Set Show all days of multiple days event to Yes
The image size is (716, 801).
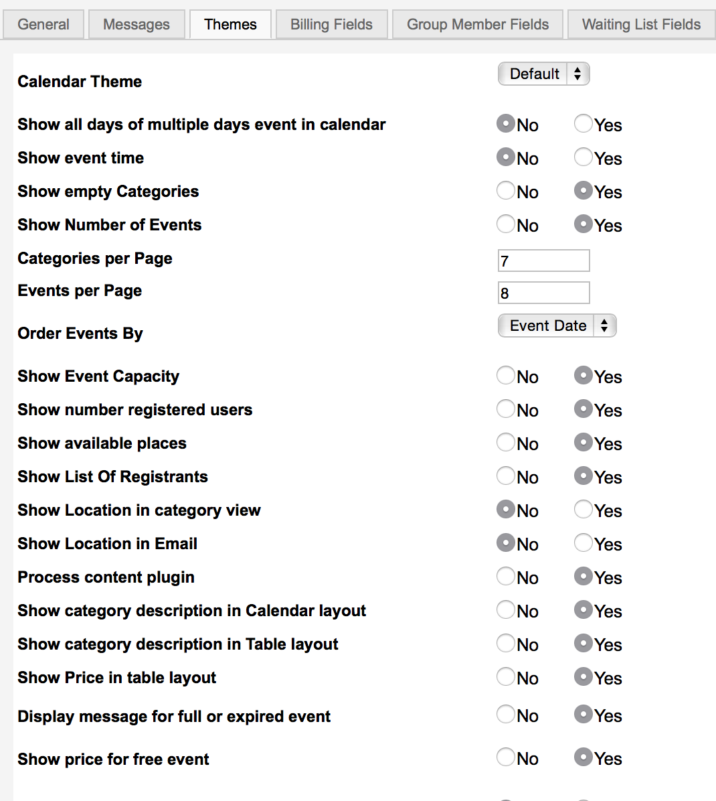(584, 124)
